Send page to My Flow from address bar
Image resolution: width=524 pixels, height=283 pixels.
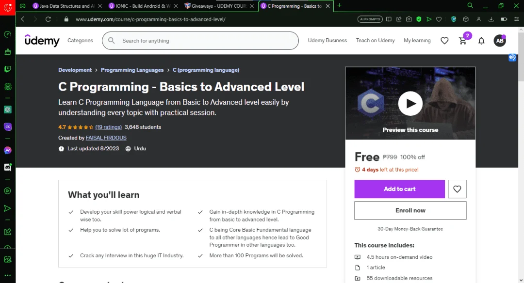tap(429, 19)
